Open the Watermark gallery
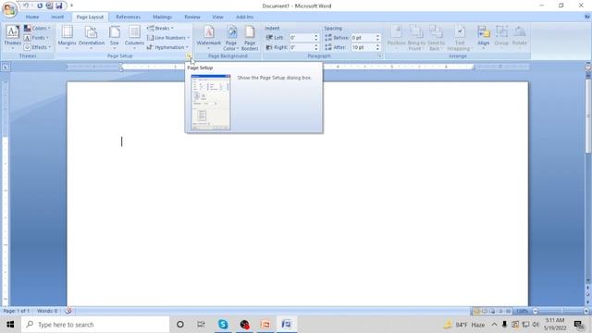592x333 pixels. tap(208, 38)
